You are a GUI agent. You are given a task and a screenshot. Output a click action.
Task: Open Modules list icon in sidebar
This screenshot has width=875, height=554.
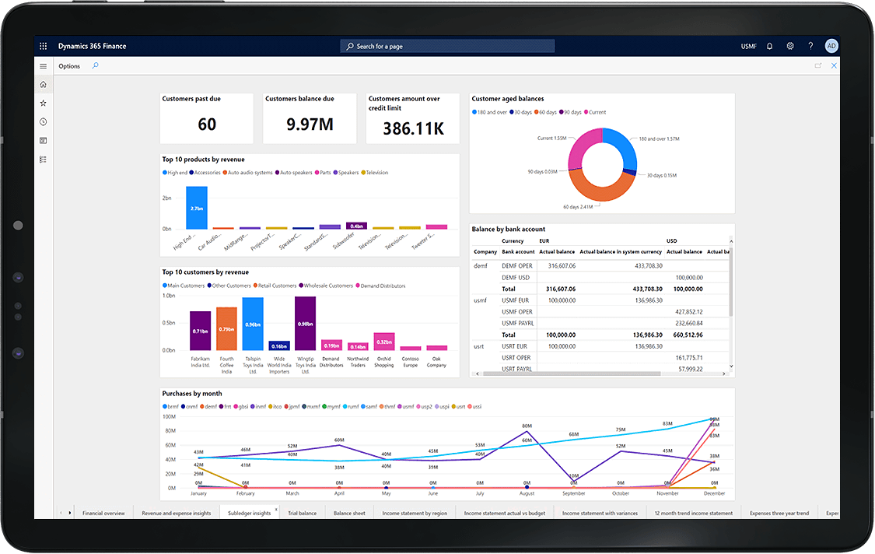pos(44,160)
